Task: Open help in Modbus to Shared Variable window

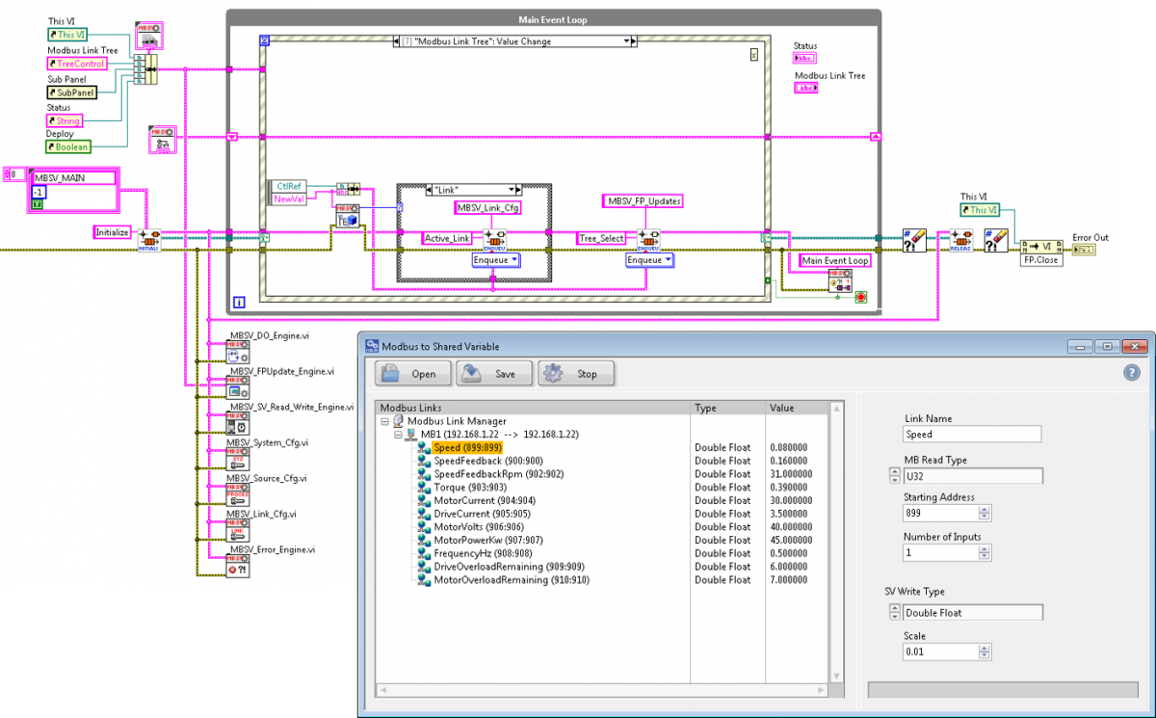Action: 1132,373
